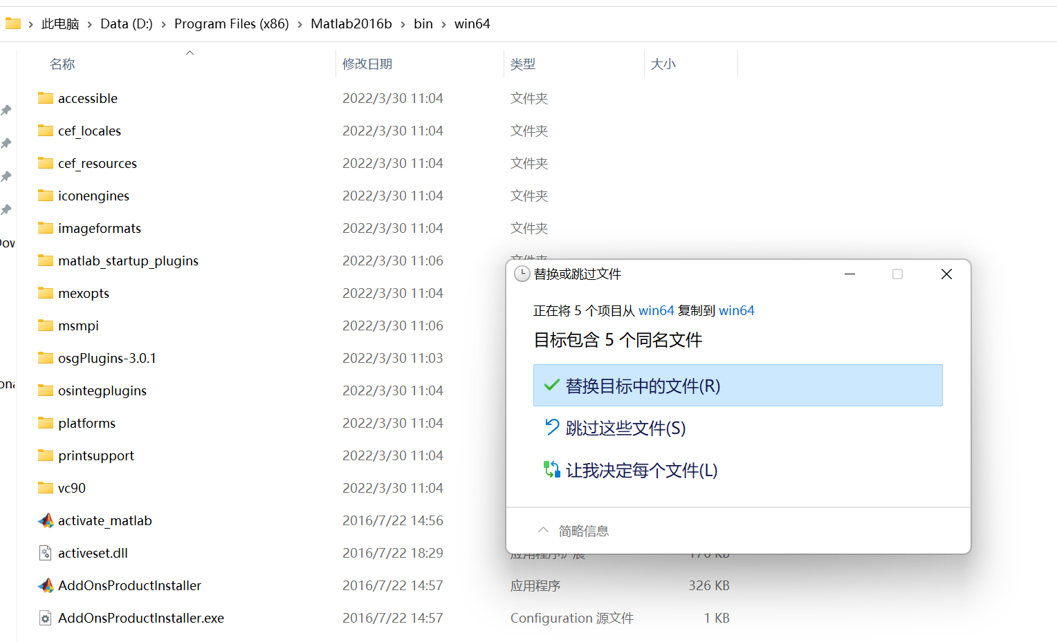Click the 326 KB size value
This screenshot has width=1057, height=642.
[x=709, y=585]
